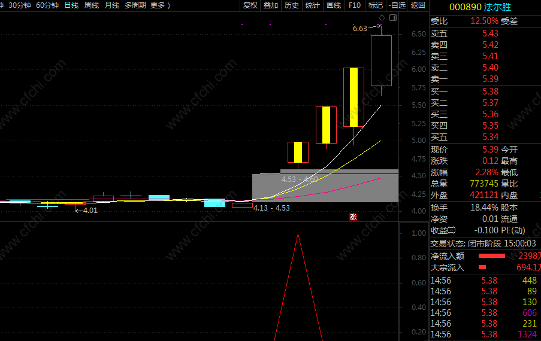Click 卖五 price 5.43
This screenshot has width=541, height=341.
point(490,34)
